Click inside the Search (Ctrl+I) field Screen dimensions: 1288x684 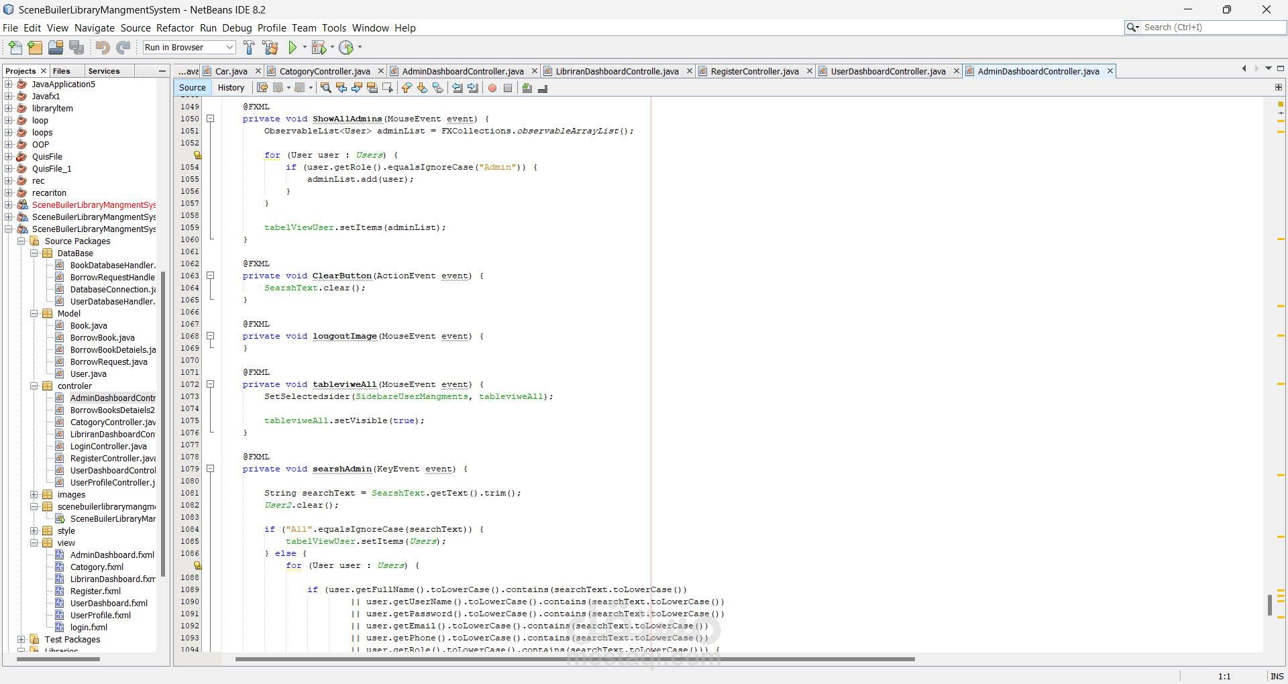click(x=1213, y=27)
